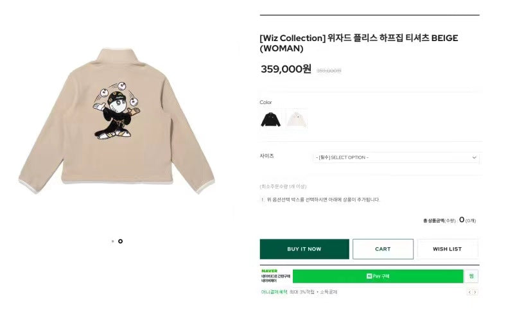Click the second active image indicator dot
The image size is (515, 321).
[x=120, y=241]
